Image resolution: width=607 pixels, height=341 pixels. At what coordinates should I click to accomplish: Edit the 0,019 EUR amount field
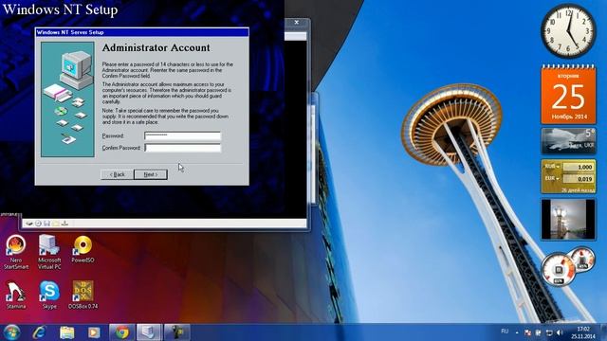click(x=579, y=179)
